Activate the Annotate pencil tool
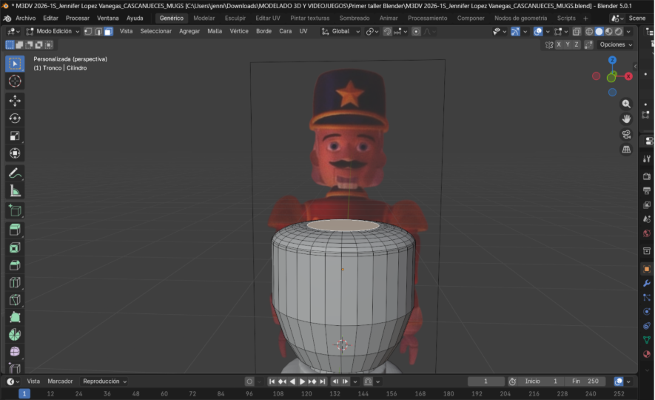Viewport: 655px width, 400px height. point(15,173)
